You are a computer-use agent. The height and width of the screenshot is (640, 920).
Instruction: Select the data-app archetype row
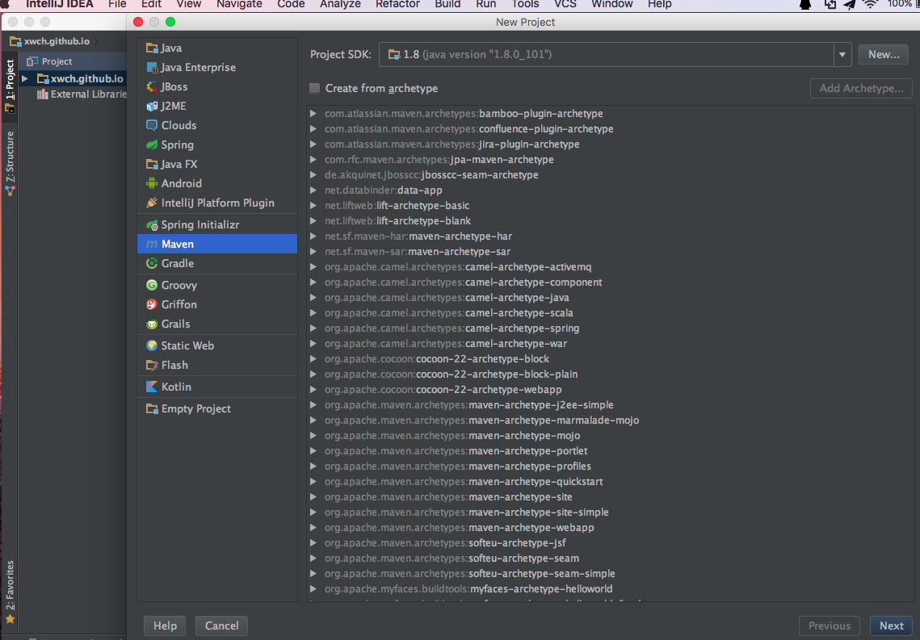(x=610, y=190)
